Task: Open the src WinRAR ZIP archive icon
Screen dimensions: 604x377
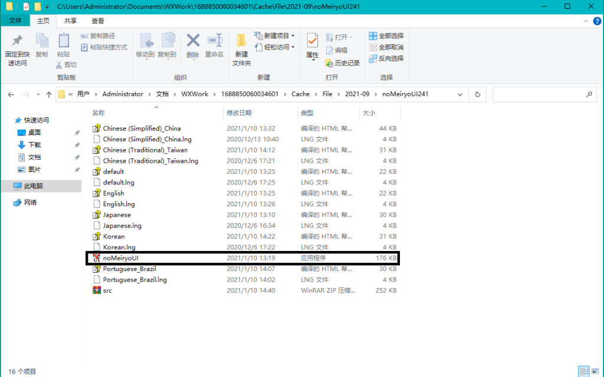Action: coord(97,290)
